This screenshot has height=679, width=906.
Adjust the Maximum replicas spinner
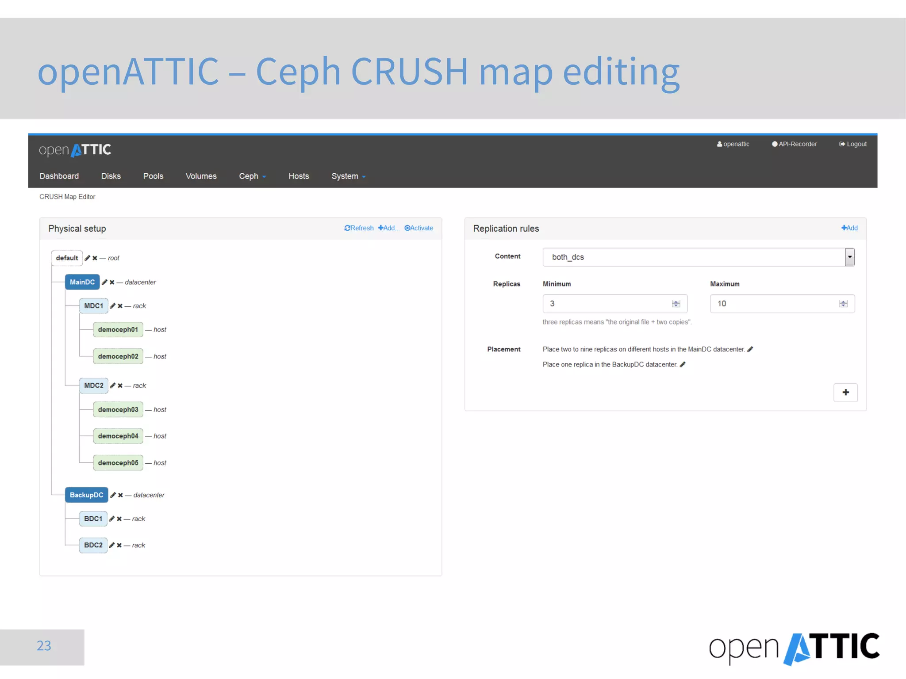pyautogui.click(x=843, y=304)
